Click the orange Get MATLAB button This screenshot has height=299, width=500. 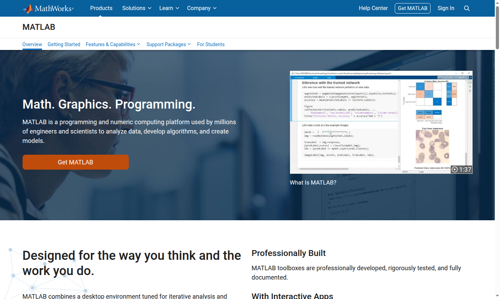click(76, 162)
